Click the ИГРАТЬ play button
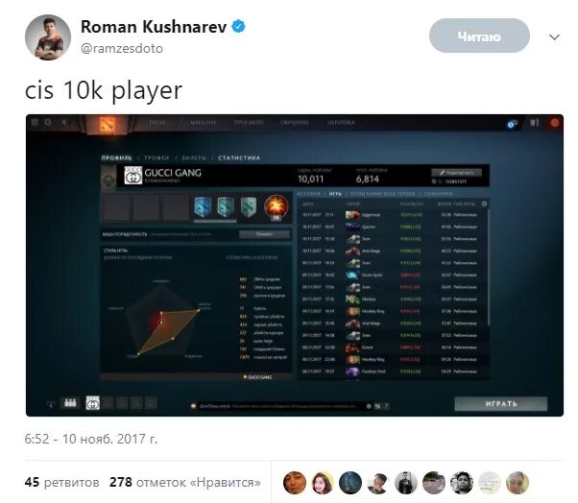 pos(501,404)
